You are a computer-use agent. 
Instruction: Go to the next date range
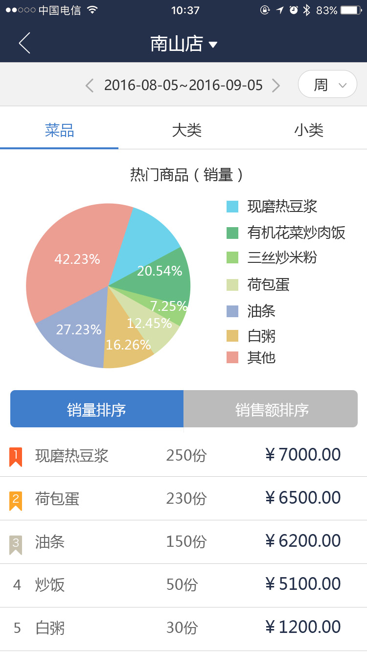click(276, 86)
